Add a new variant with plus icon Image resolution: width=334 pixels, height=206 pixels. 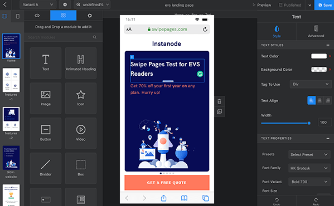65,4
